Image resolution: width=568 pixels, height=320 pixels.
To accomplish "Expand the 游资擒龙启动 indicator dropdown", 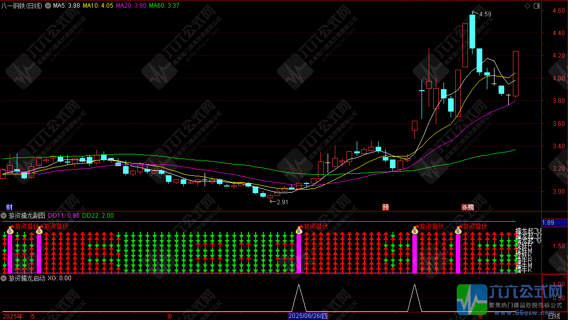I will (x=4, y=278).
